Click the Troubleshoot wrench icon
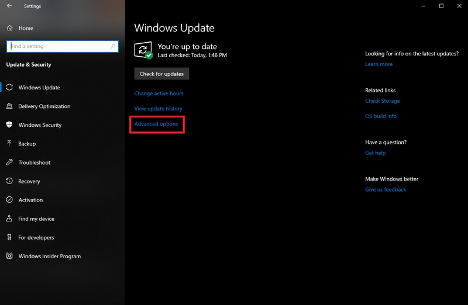468x305 pixels. [x=10, y=162]
